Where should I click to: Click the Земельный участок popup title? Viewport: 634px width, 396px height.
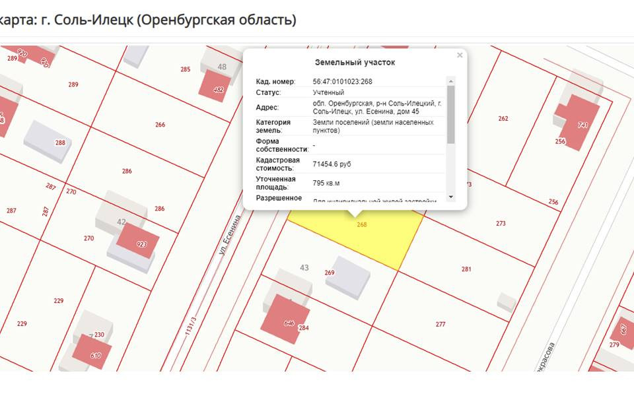[x=355, y=62]
